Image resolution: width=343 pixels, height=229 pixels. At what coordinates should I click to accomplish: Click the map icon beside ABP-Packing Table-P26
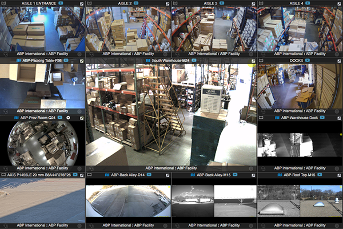(x=18, y=60)
